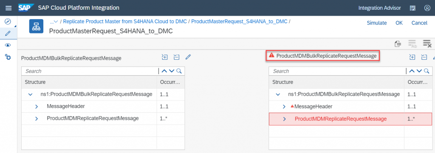Image resolution: width=435 pixels, height=153 pixels.
Task: Collapse ns1:ProductMDMBulkReplicateRequestMessage in source tree
Action: coord(30,95)
